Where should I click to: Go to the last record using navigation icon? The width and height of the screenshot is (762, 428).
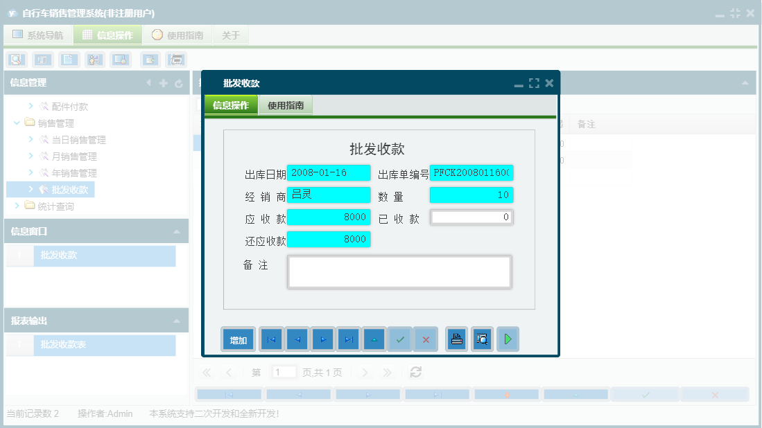point(348,339)
